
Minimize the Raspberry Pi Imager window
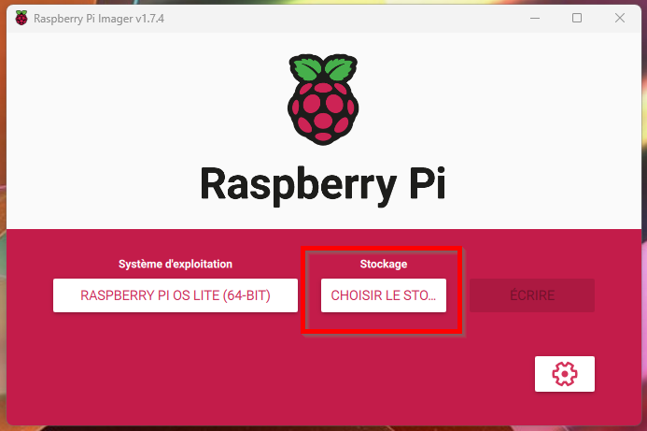pyautogui.click(x=535, y=18)
